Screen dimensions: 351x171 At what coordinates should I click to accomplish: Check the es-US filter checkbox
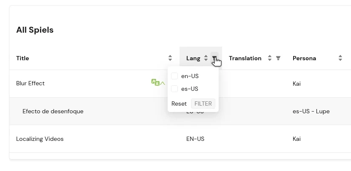pos(174,89)
